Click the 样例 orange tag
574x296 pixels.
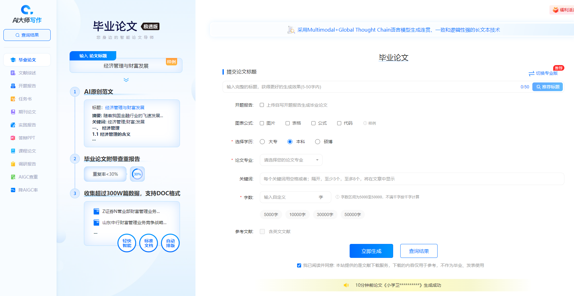point(172,62)
